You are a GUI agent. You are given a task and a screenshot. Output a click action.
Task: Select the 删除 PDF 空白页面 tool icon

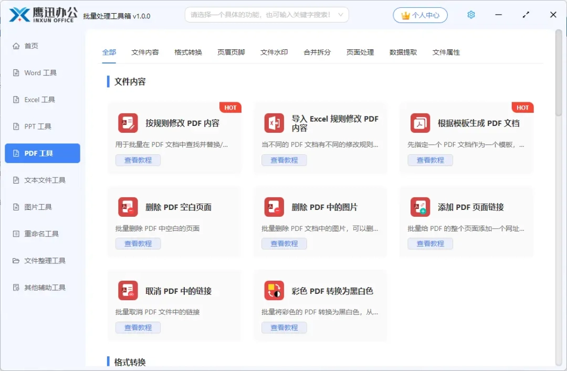(x=128, y=207)
